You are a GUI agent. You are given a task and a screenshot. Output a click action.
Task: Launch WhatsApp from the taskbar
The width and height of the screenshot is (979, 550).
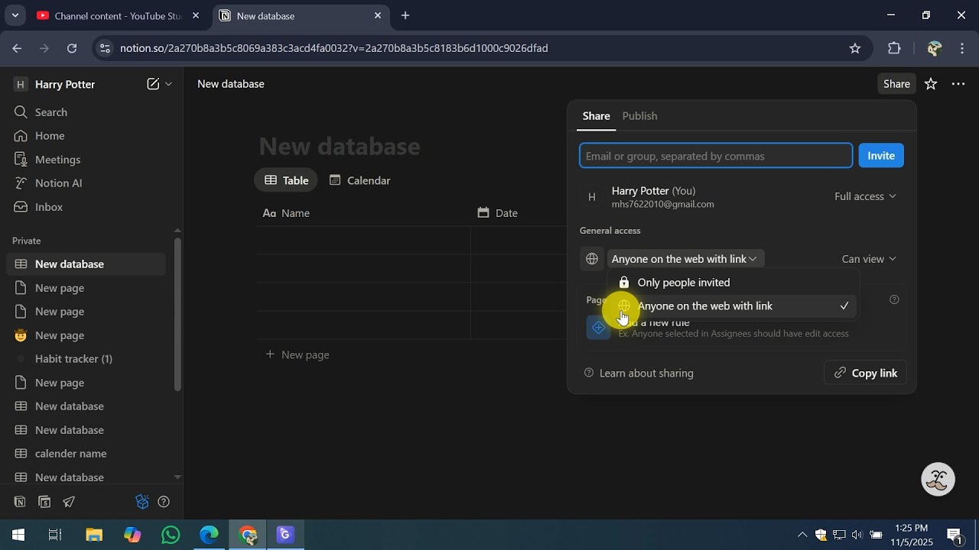point(171,535)
